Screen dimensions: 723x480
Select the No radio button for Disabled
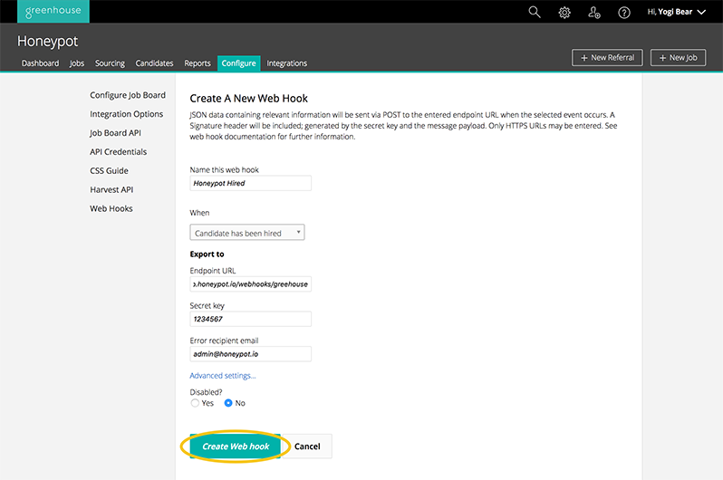[x=228, y=403]
